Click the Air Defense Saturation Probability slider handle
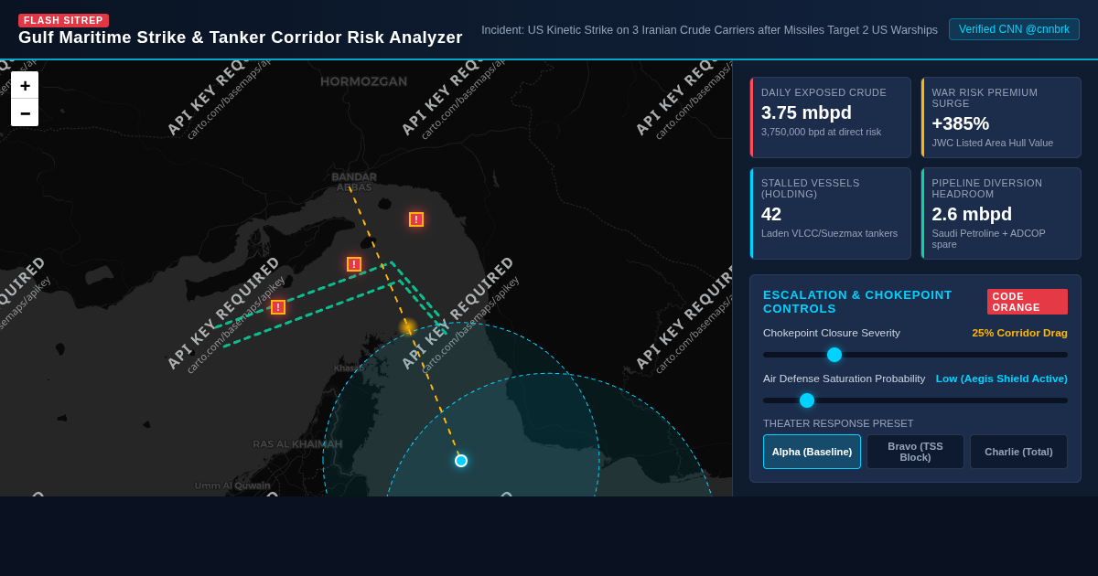This screenshot has width=1098, height=576. 807,400
